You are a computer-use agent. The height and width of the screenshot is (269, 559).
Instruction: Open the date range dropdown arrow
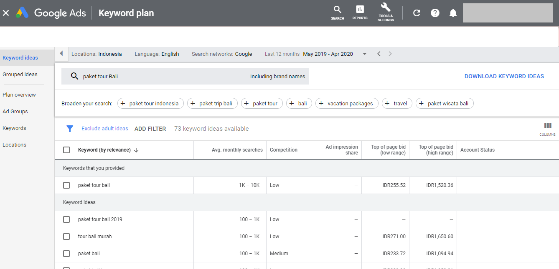tap(365, 54)
